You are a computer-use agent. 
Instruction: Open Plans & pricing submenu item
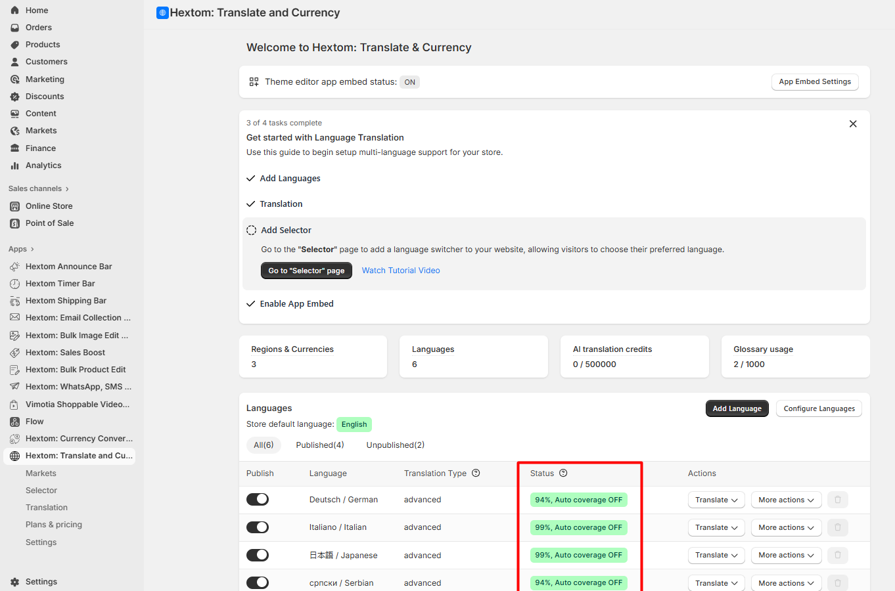pos(54,525)
